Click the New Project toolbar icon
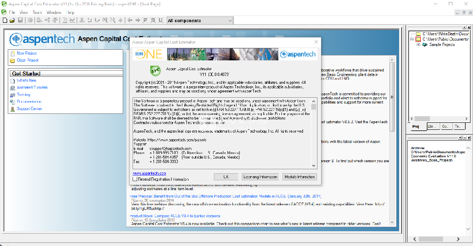 point(5,20)
